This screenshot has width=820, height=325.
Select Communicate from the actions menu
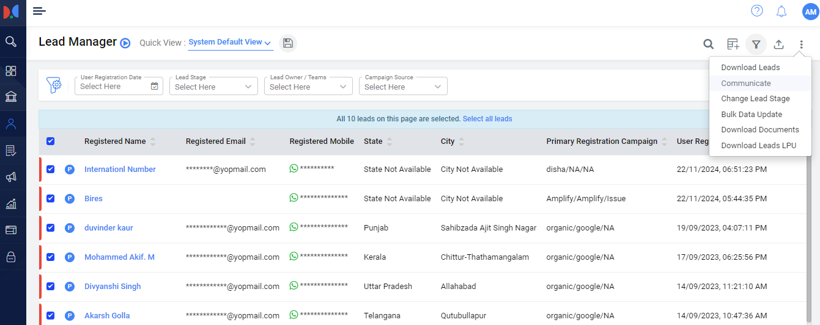click(x=746, y=83)
